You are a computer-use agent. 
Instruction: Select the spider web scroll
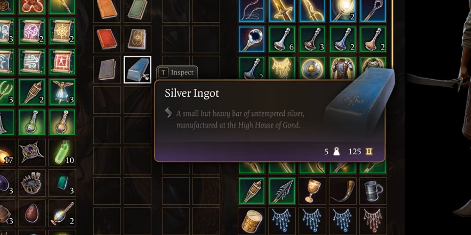(62, 32)
